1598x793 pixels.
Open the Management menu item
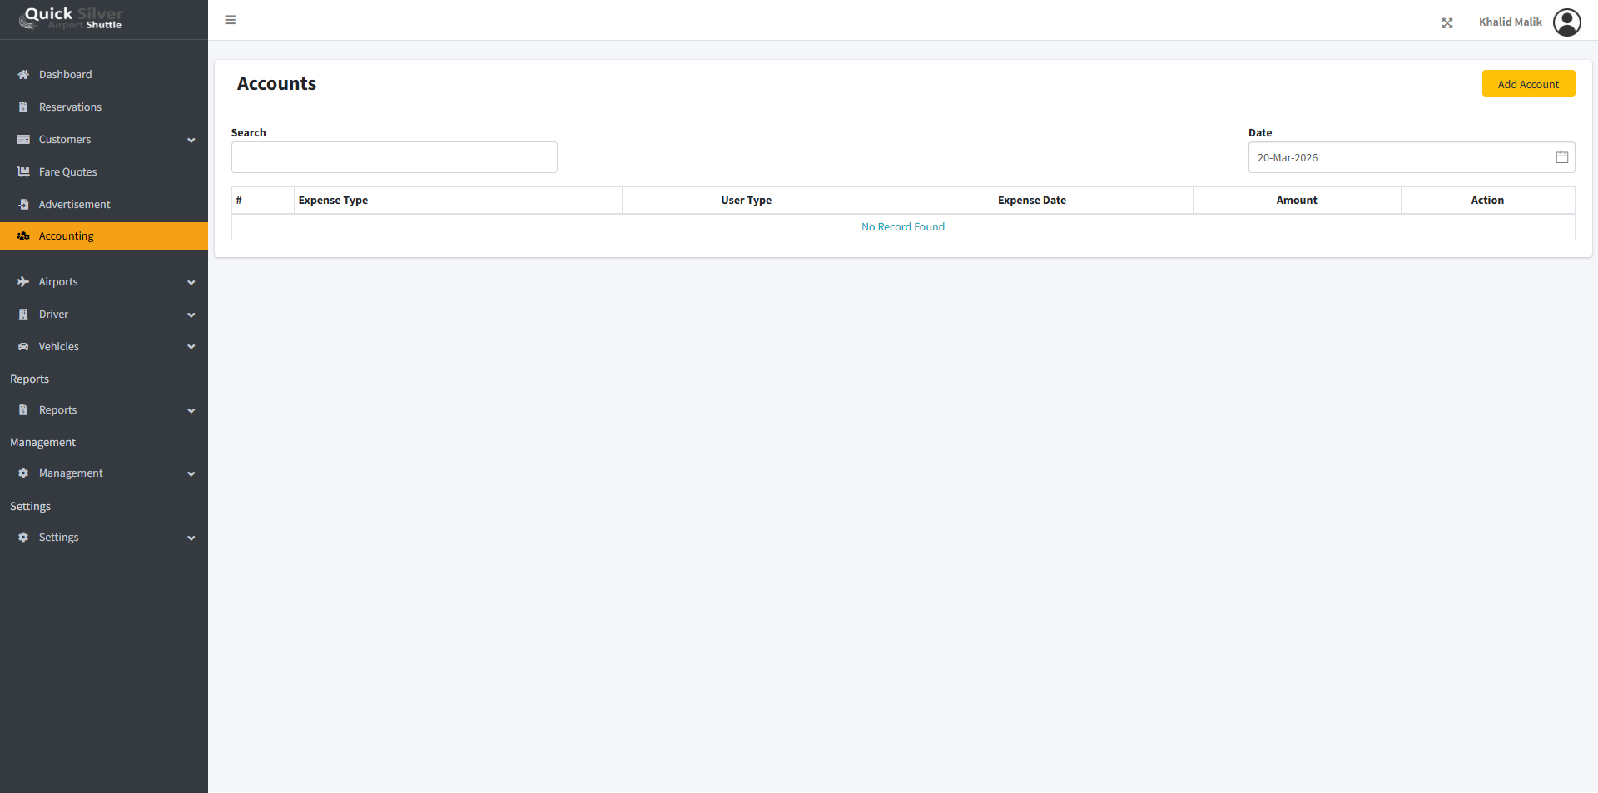[x=71, y=473]
